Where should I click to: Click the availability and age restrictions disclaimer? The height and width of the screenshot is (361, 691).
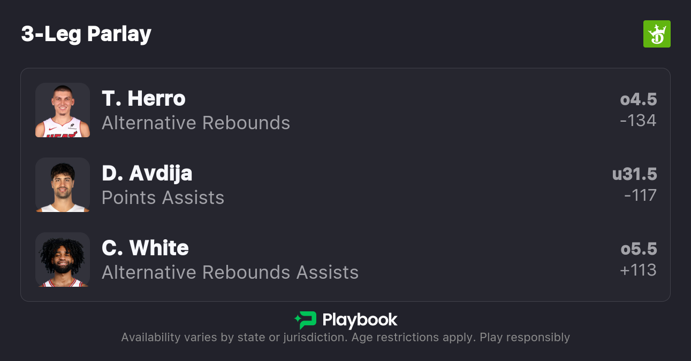click(x=345, y=338)
